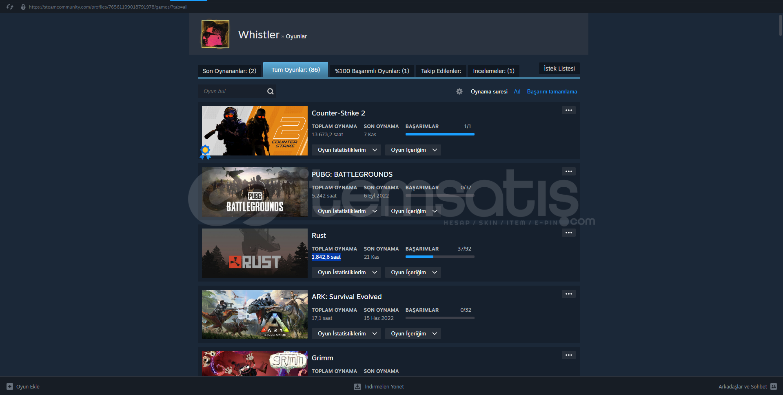Open Grimm game thumbnail
Image resolution: width=783 pixels, height=395 pixels.
[x=255, y=364]
